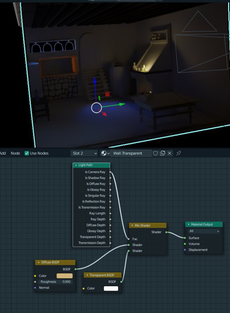This screenshot has height=313, width=230.
Task: Click the Transmission Depth output socket
Action: pyautogui.click(x=110, y=243)
